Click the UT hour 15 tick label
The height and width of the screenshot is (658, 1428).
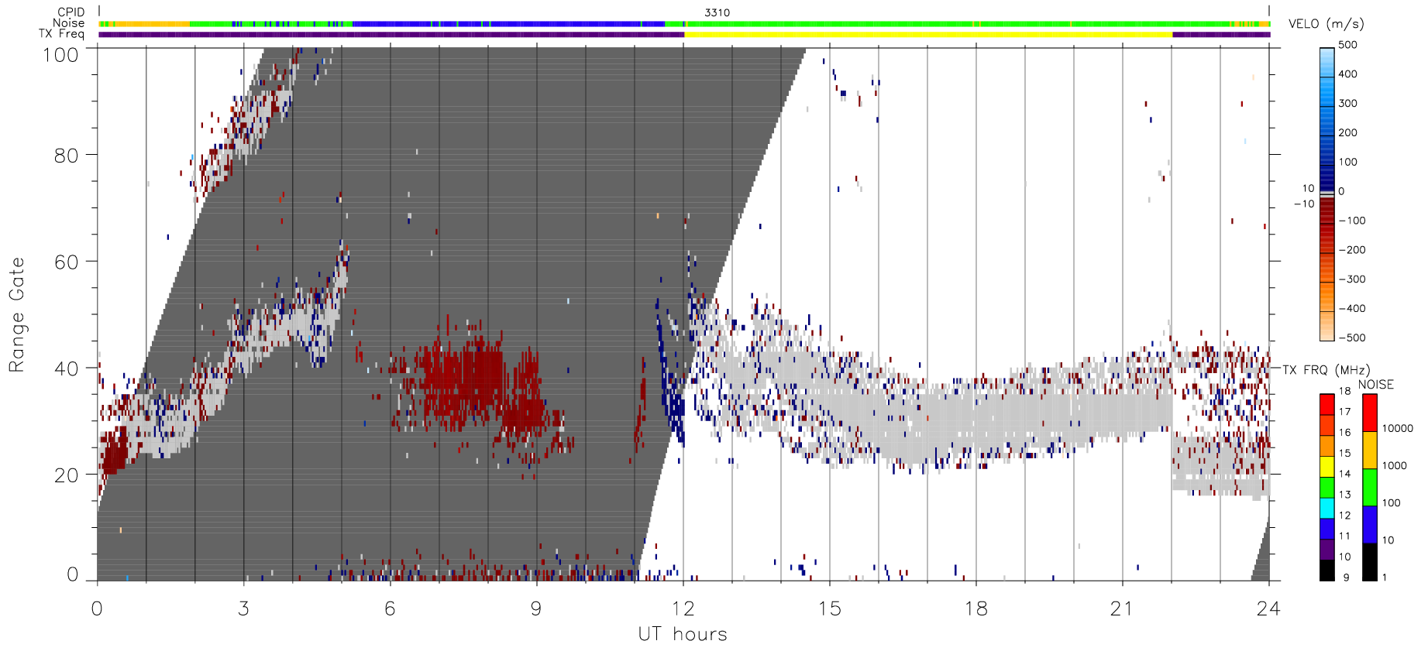(x=829, y=609)
